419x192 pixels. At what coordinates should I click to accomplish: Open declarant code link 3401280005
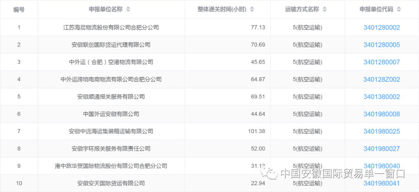point(382,45)
